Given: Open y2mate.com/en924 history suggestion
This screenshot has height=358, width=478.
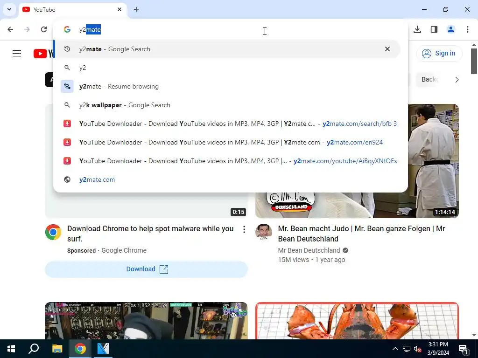Looking at the screenshot, I should 231,142.
